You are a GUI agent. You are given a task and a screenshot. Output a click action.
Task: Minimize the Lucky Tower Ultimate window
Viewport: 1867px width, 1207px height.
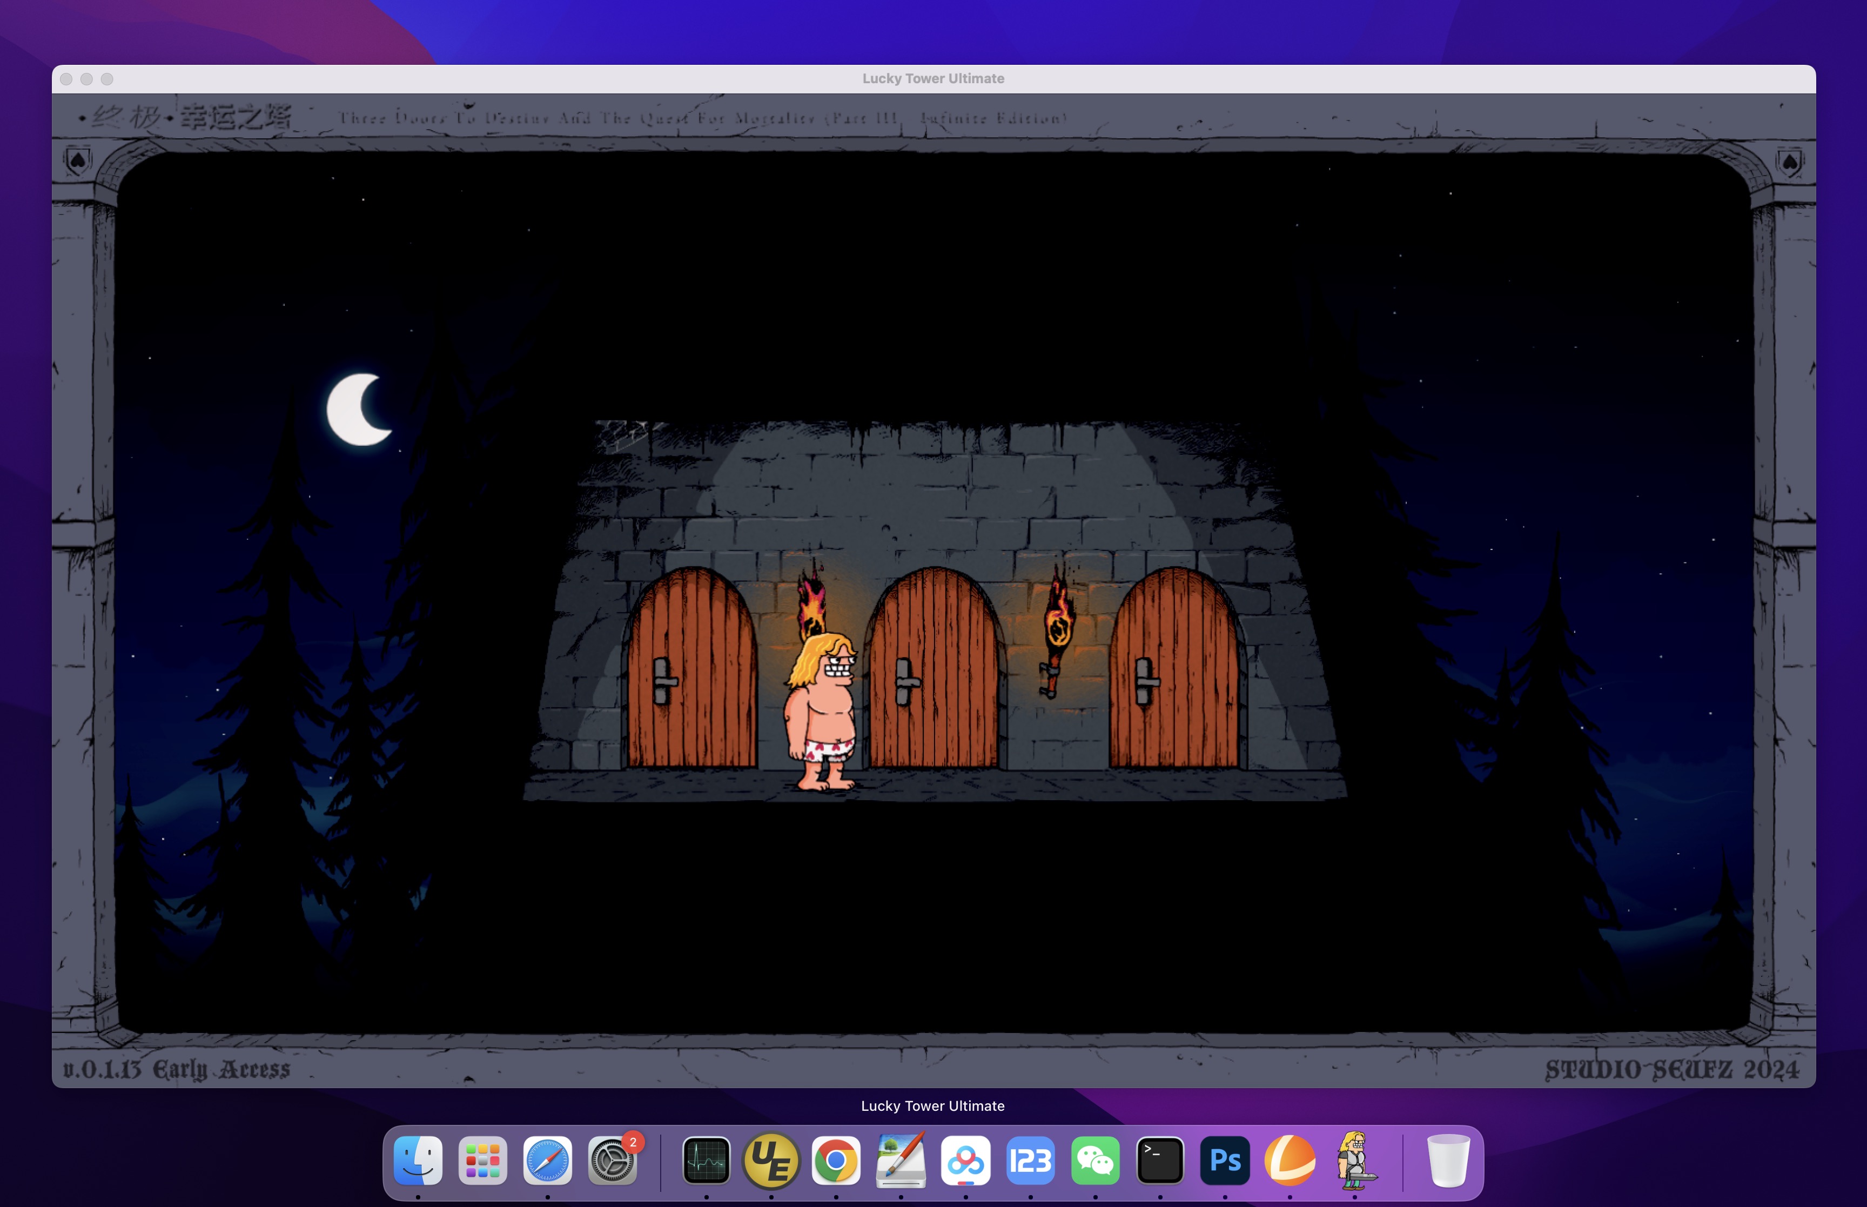coord(87,79)
